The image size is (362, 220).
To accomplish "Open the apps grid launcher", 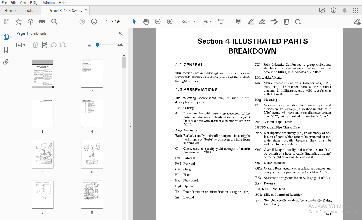I will [356, 10].
